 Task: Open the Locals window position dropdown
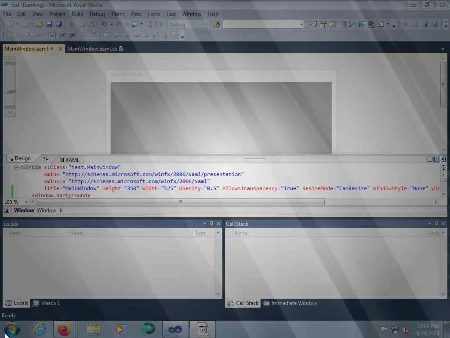[x=205, y=224]
